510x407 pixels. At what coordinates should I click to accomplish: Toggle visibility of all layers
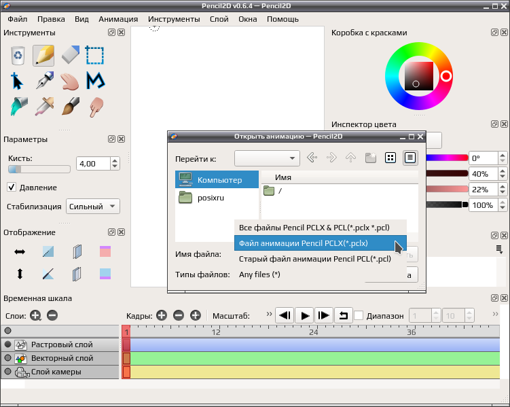point(7,331)
